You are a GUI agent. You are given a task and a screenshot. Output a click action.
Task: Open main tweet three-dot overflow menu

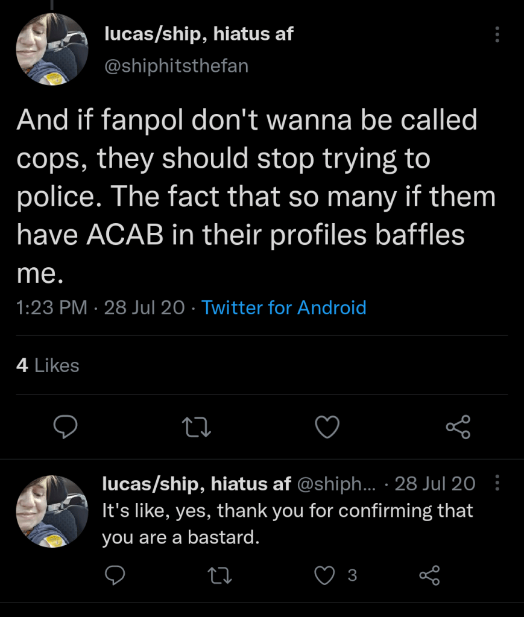coord(497,35)
